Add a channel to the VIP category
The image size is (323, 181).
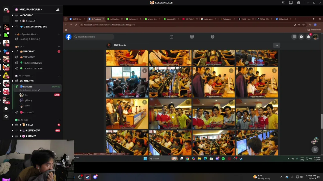[59, 47]
